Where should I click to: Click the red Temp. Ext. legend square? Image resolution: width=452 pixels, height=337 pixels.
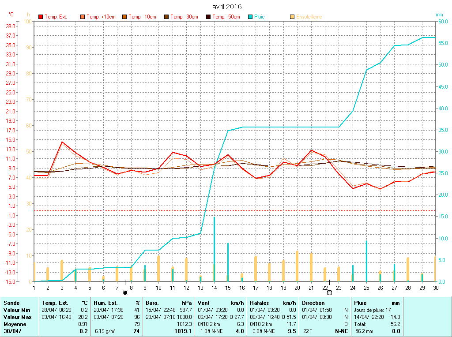[41, 17]
